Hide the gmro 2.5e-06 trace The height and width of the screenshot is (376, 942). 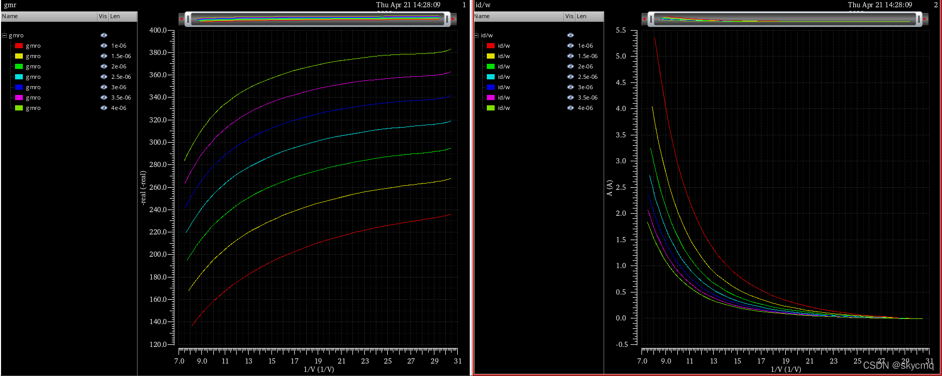click(104, 77)
